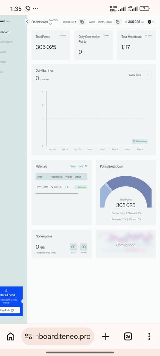Click the Refer a Friend banner title
The image size is (160, 356).
pyautogui.click(x=7, y=295)
